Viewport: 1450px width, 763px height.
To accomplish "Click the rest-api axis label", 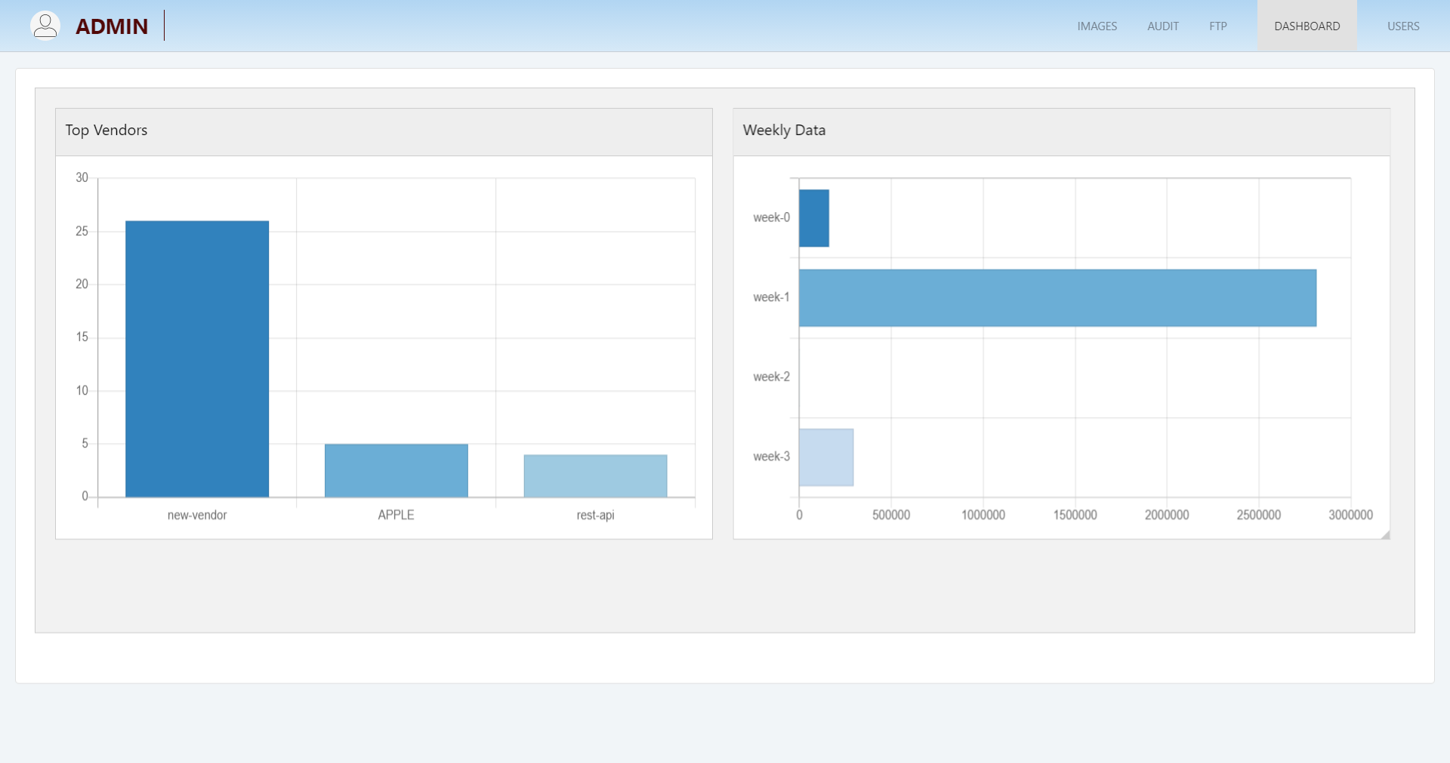I will coord(595,515).
